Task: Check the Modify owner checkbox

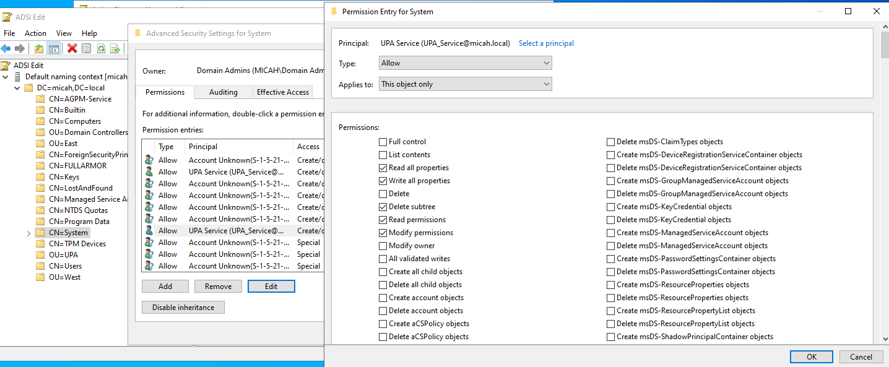Action: pyautogui.click(x=384, y=246)
